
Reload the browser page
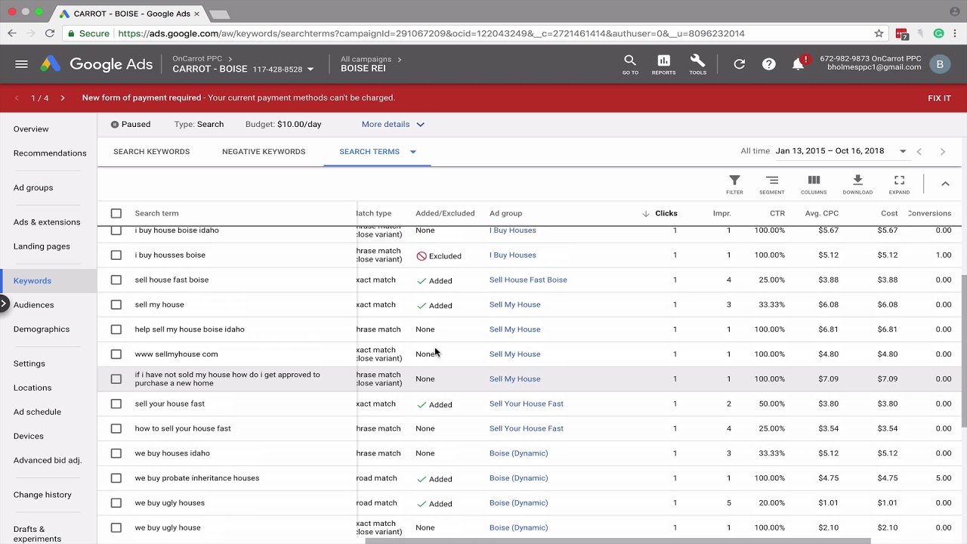(49, 33)
